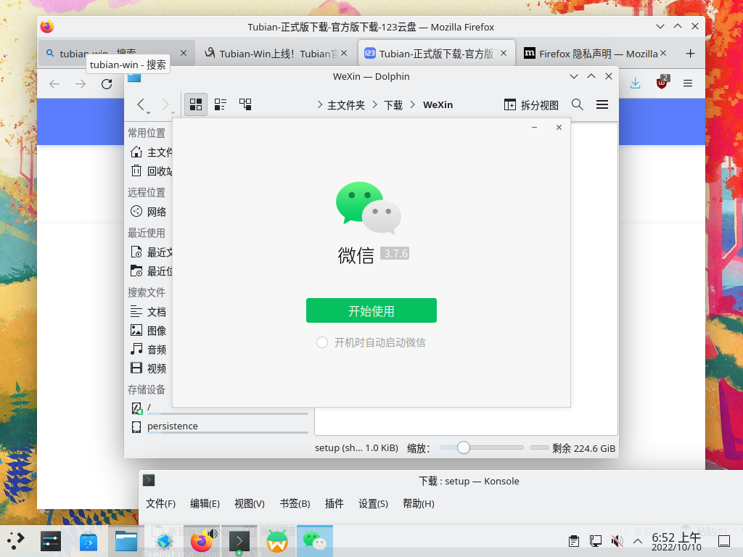Select 音频 audio search in sidebar
743x557 pixels.
pos(148,350)
